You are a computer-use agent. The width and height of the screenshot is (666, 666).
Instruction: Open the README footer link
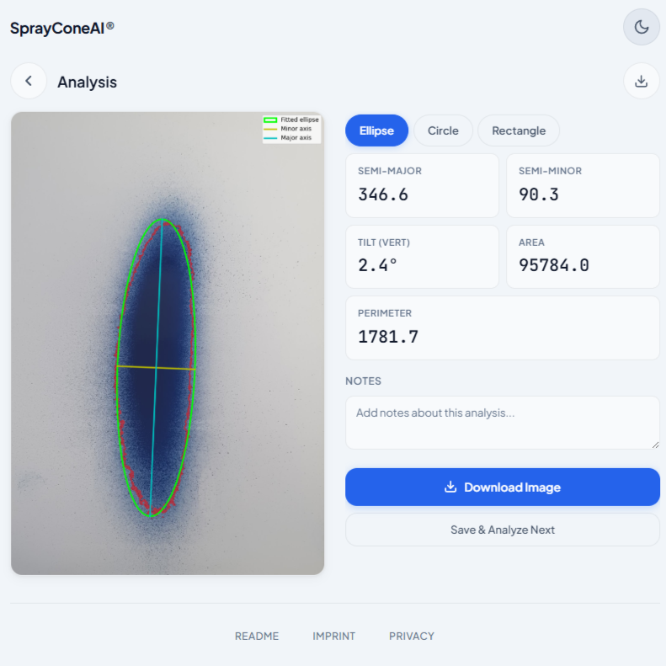pyautogui.click(x=257, y=636)
